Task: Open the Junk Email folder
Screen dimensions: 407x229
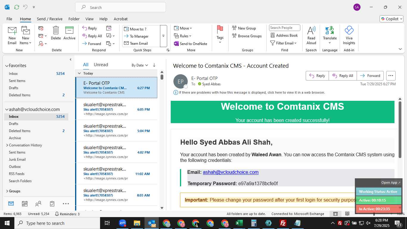Action: [17, 160]
